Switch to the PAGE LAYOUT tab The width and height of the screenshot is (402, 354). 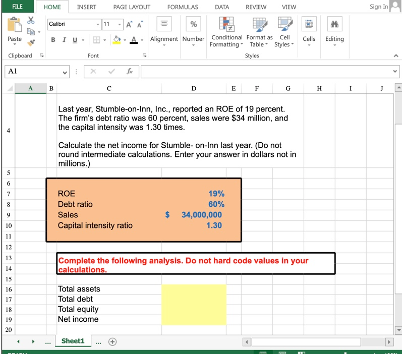[x=132, y=7]
